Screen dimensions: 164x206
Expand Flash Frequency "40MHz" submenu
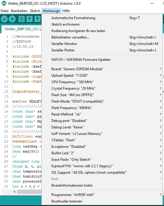(102, 108)
